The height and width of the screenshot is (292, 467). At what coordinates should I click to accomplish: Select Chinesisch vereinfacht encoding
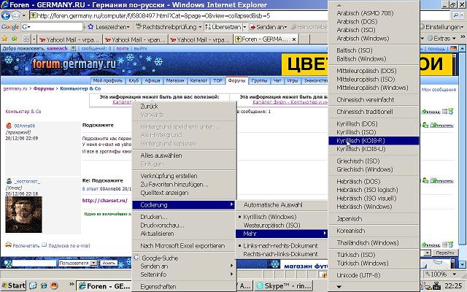[x=374, y=100]
